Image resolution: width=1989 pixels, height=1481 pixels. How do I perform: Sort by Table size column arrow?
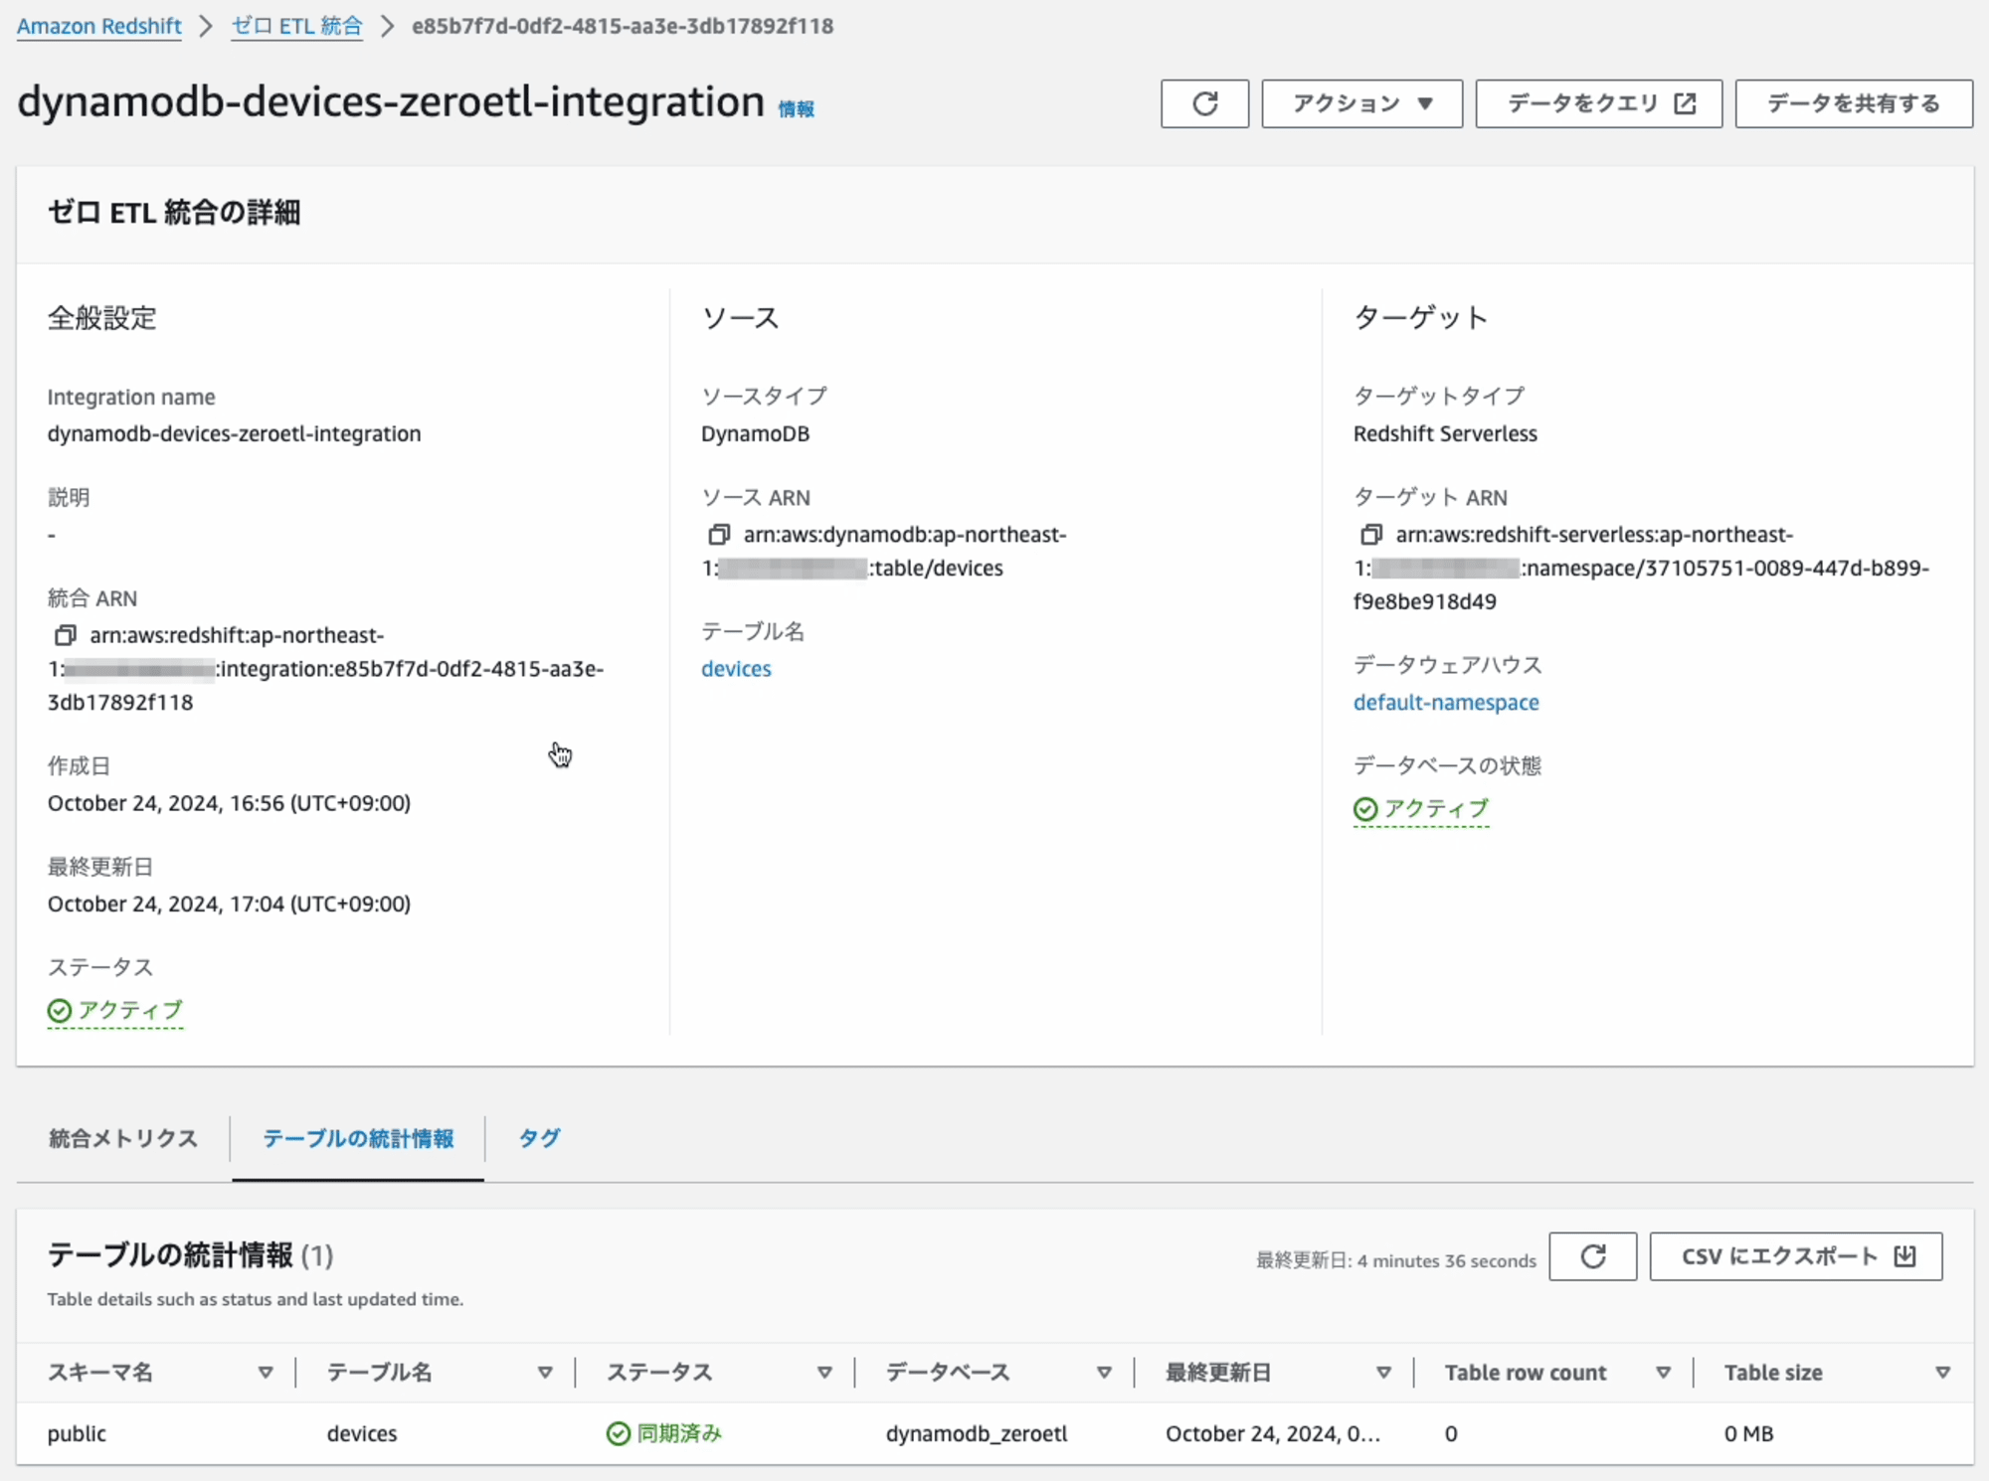(x=1942, y=1373)
